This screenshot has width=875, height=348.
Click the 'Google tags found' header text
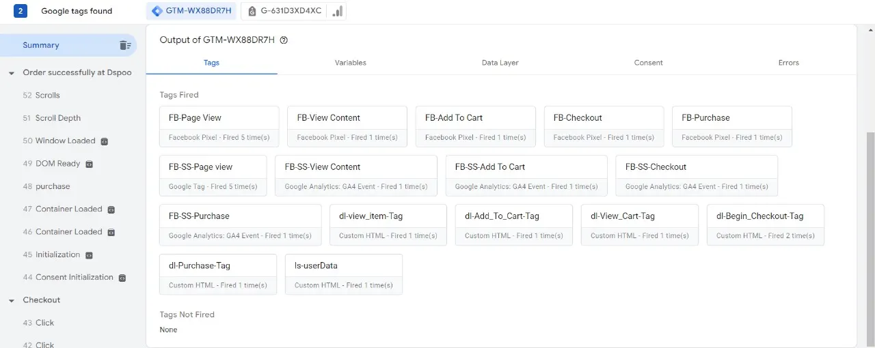[77, 11]
